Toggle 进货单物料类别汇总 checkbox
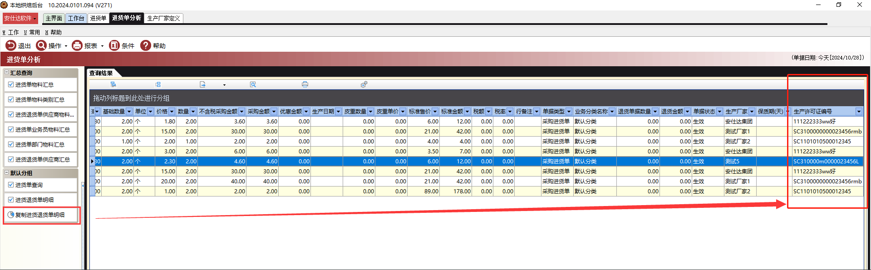871x270 pixels. (11, 99)
